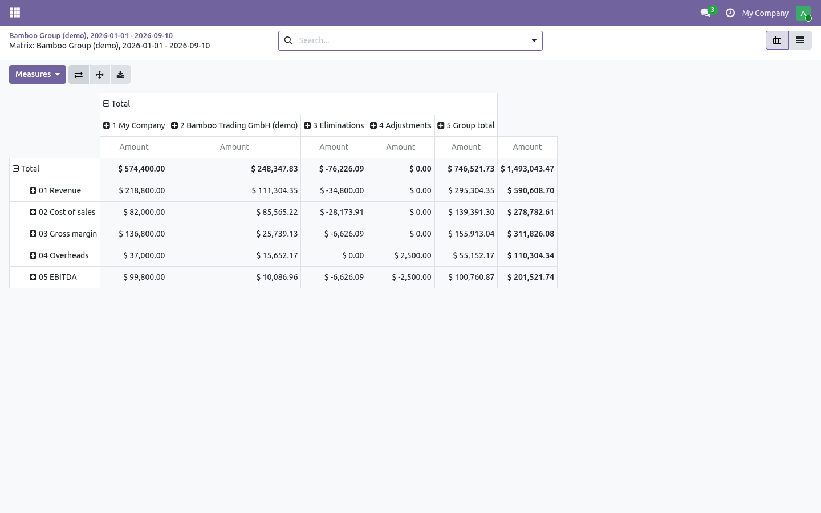
Task: Click the search magnifier icon
Action: [288, 40]
